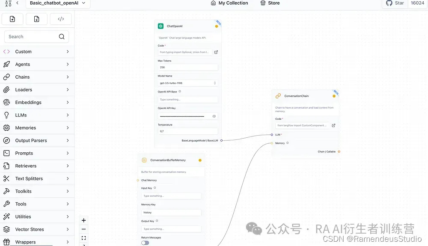Go back using the left arrow
Screen dimensions: 428x246
click(x=18, y=3)
